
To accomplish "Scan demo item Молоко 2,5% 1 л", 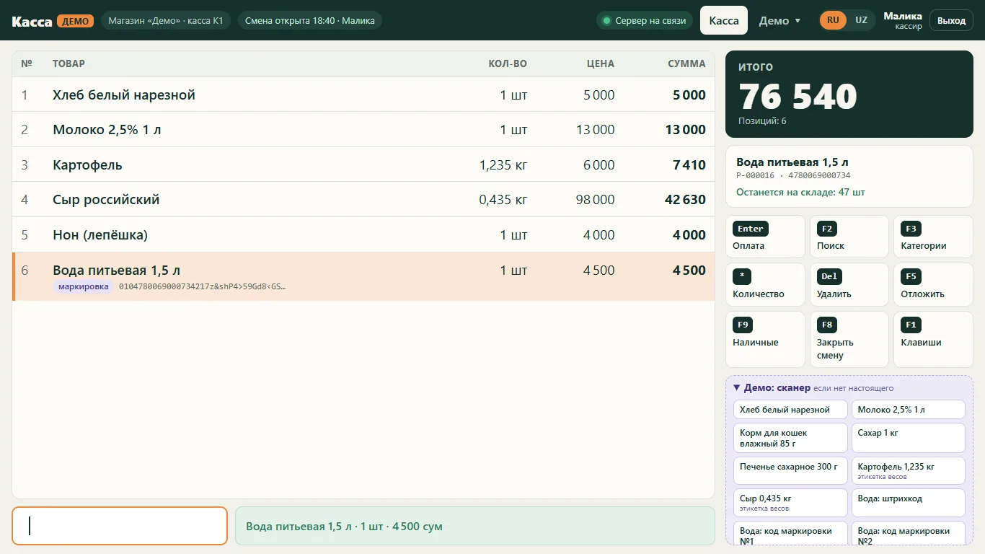I will [908, 410].
